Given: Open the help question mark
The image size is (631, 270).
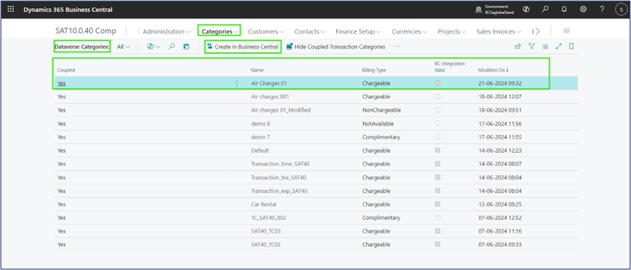Looking at the screenshot, I should click(x=602, y=9).
